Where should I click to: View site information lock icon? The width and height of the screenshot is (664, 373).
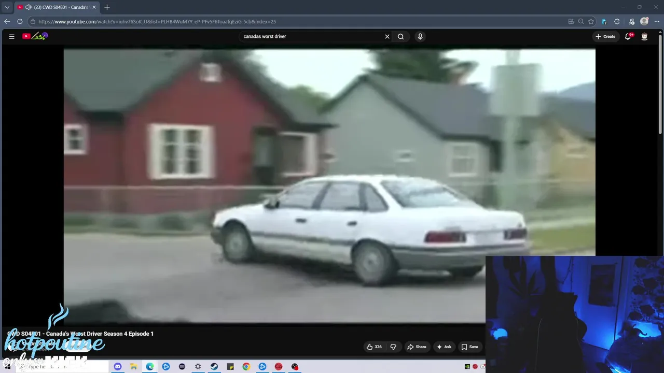33,22
